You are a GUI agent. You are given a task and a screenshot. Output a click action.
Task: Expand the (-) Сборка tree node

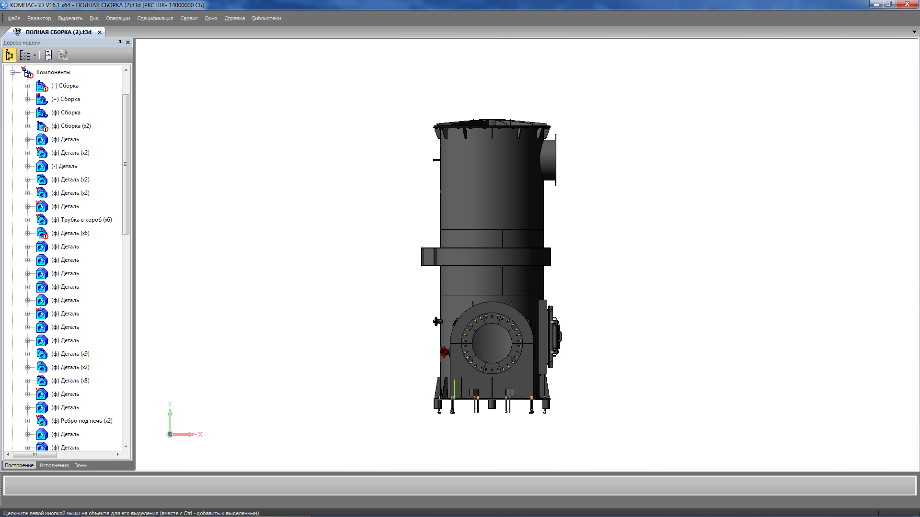coord(27,86)
